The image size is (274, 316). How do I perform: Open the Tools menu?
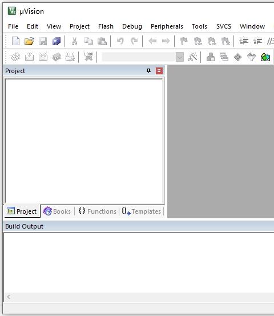(199, 26)
